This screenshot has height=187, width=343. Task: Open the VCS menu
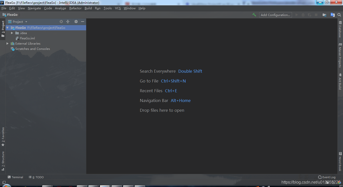(118, 8)
